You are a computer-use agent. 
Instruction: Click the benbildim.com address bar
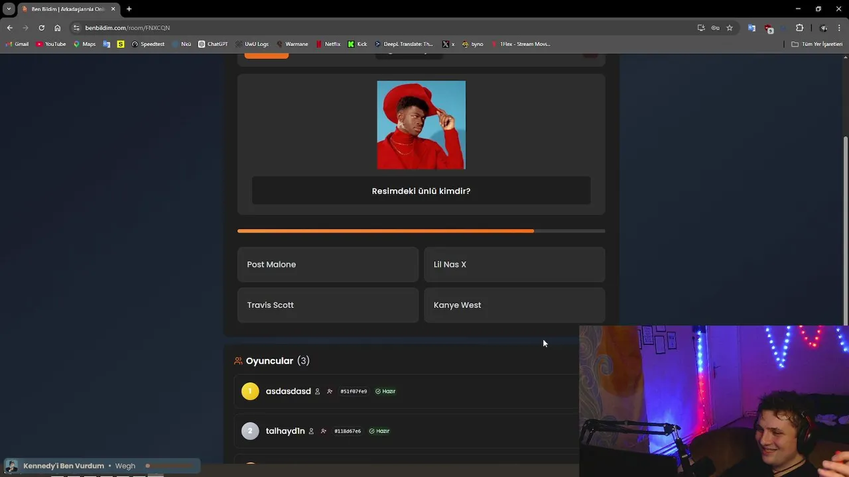coord(385,28)
